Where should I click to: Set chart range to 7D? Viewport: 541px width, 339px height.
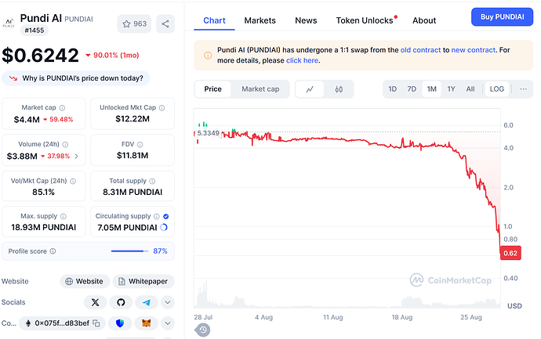(412, 89)
